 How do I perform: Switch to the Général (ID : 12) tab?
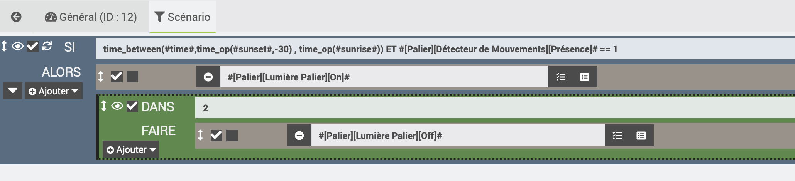(x=91, y=17)
